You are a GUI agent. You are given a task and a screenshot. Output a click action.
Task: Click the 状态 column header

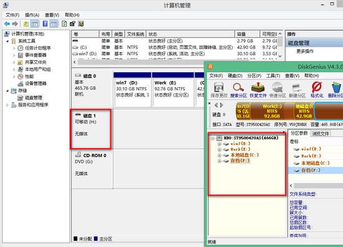[190, 34]
